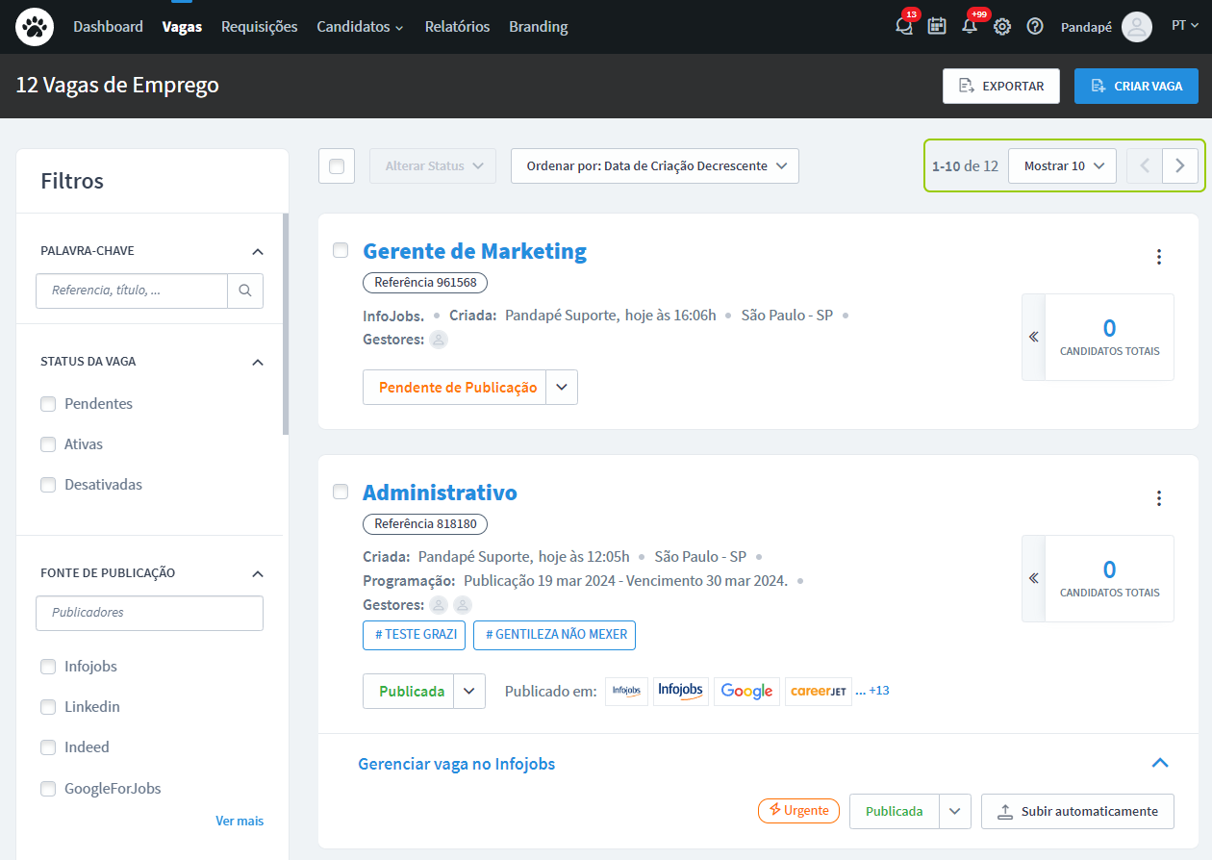Screen dimensions: 1212x860
Task: Collapse the Gerenciar vaga no Infojobs section
Action: coord(1160,763)
